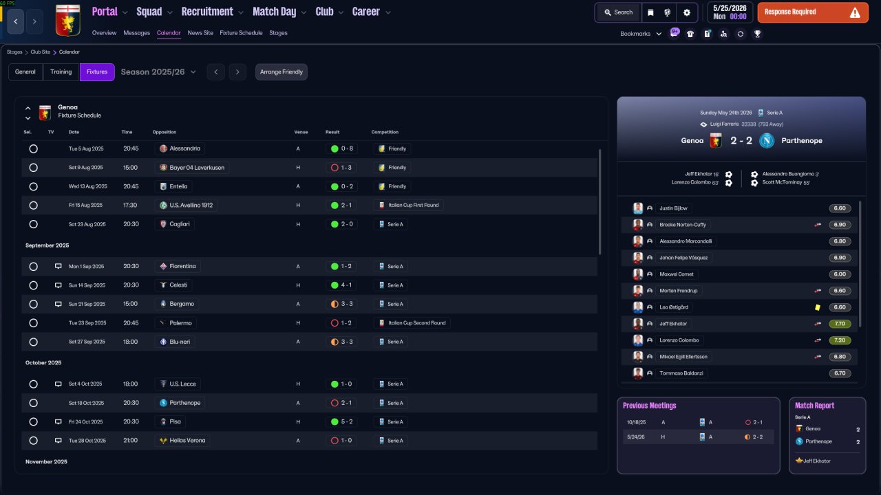881x495 pixels.
Task: Click the TV icon for Fiorentina fixture
Action: pos(59,267)
